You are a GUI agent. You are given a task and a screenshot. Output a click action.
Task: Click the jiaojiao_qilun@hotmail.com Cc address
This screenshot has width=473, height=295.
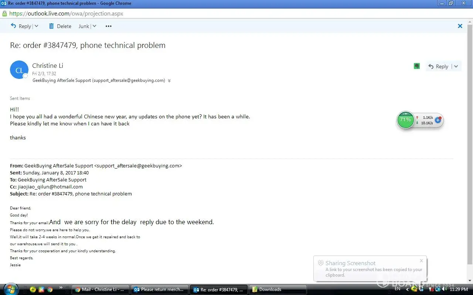(x=50, y=187)
